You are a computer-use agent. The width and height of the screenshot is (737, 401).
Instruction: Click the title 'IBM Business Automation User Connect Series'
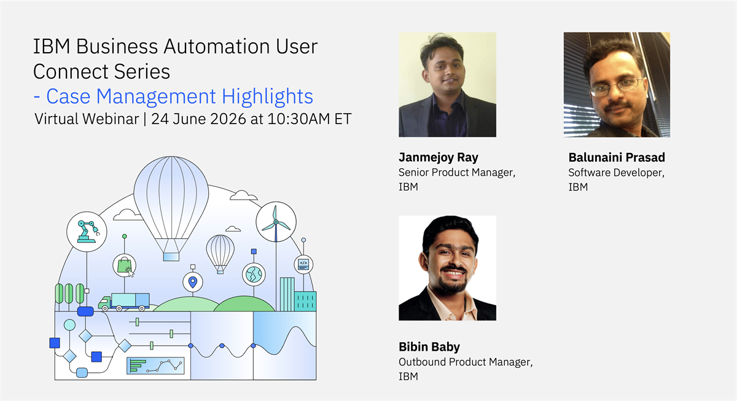[175, 59]
